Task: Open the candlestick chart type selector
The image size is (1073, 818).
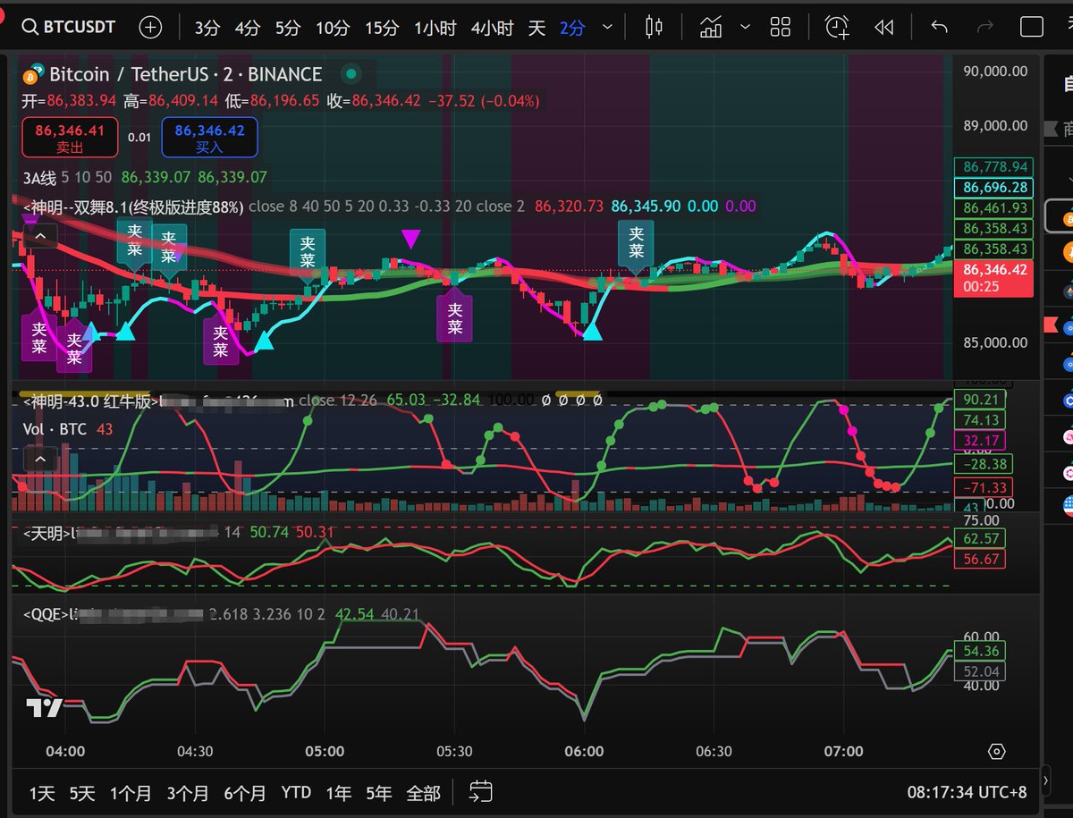Action: click(x=655, y=27)
